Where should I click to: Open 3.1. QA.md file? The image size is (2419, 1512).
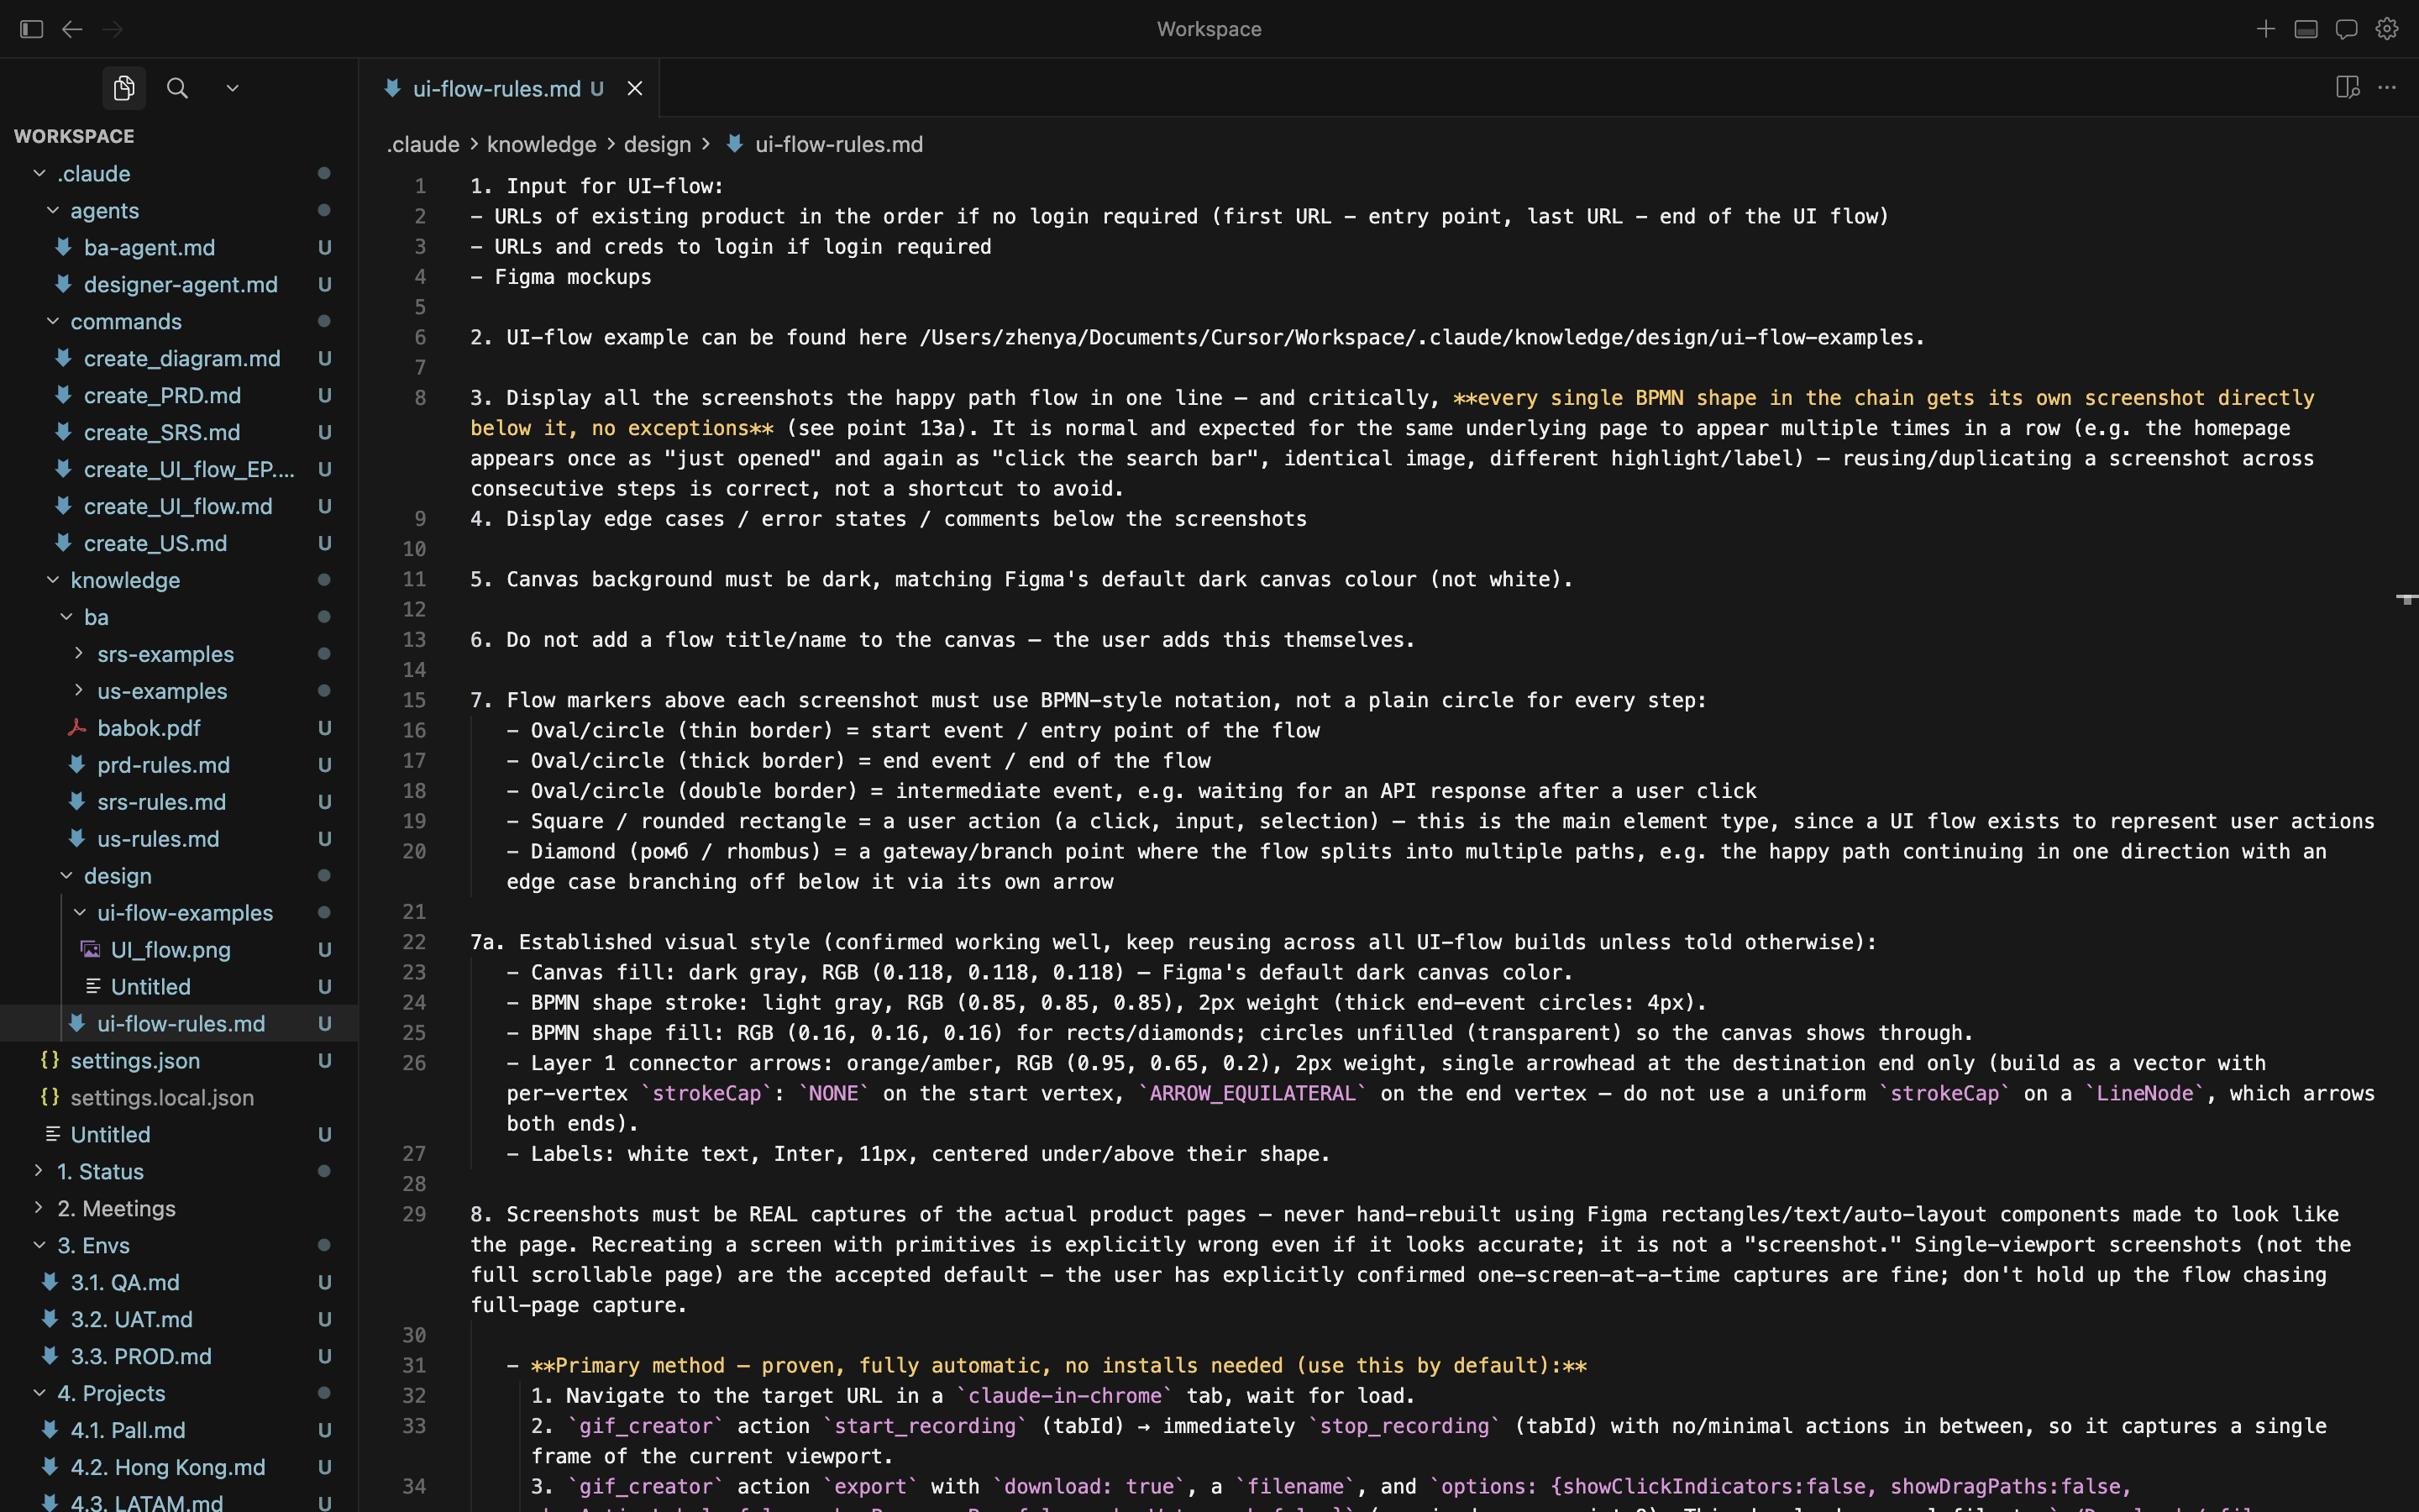(x=179, y=1282)
